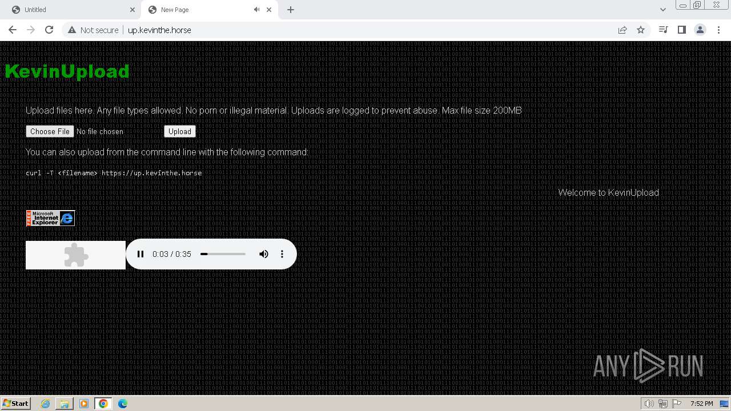Mute the New Page tab audio icon
Screen dimensions: 731x411
point(256,10)
